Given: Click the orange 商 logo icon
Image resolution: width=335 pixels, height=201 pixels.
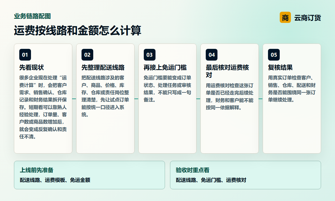Looking at the screenshot, I should 285,18.
